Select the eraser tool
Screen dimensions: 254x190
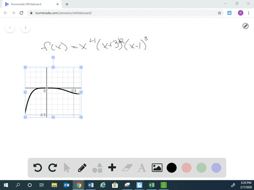pos(127,168)
